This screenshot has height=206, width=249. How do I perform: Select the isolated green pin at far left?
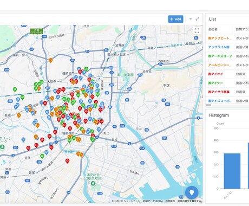pyautogui.click(x=15, y=89)
